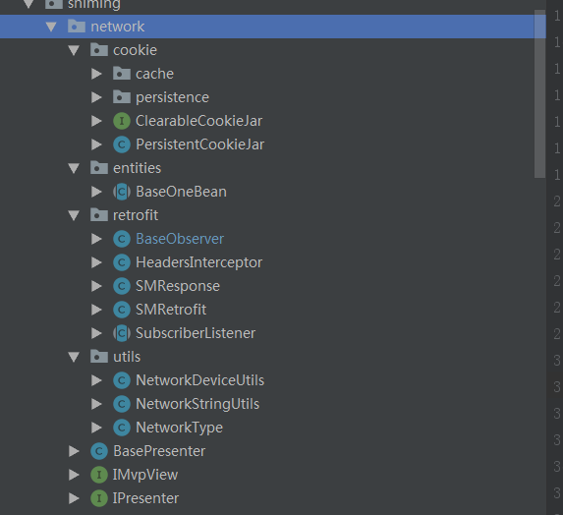Click the IMvpView interface icon
Image resolution: width=563 pixels, height=515 pixels.
point(99,475)
